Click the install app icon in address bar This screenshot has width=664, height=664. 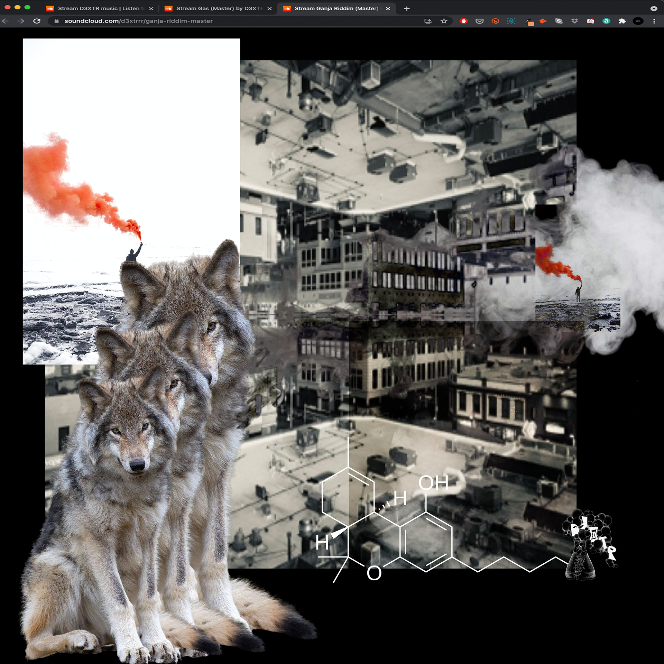(x=428, y=21)
